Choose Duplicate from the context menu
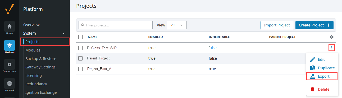 (322, 68)
